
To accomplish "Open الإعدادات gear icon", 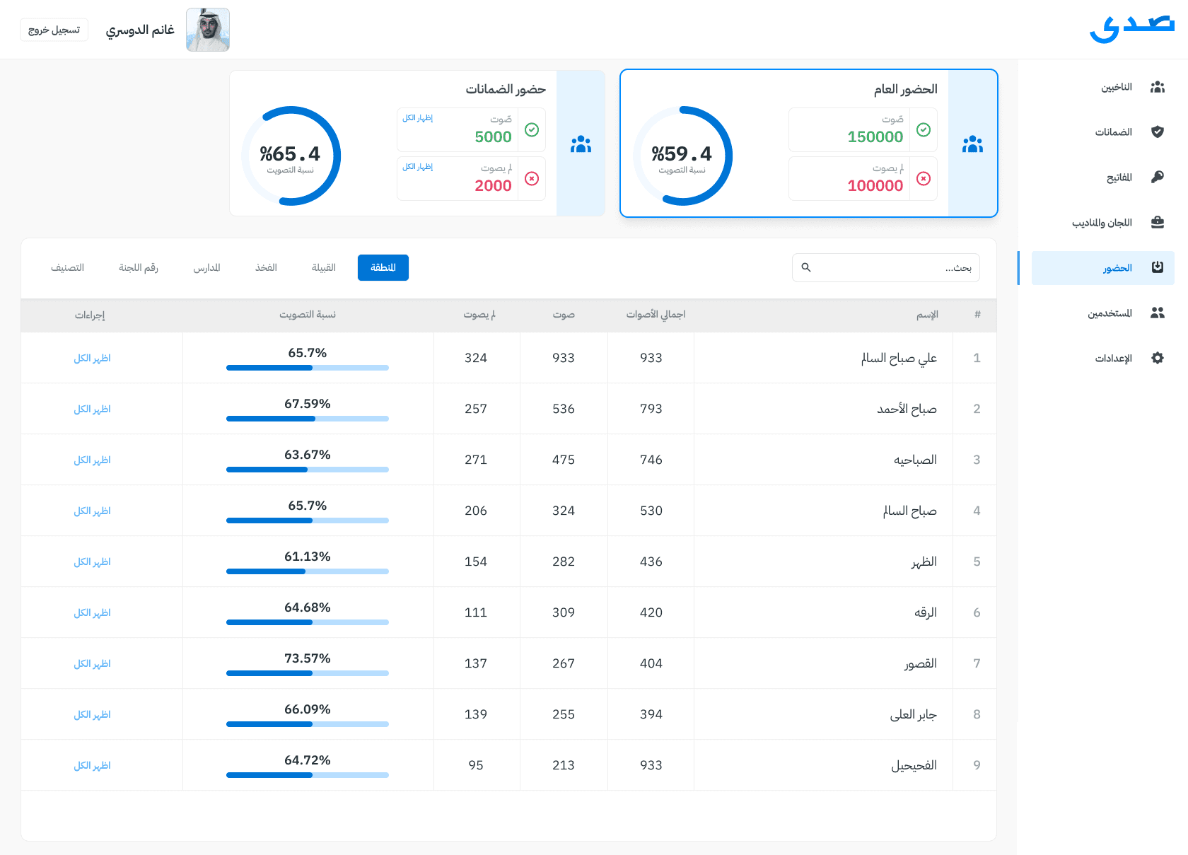I will [x=1157, y=358].
